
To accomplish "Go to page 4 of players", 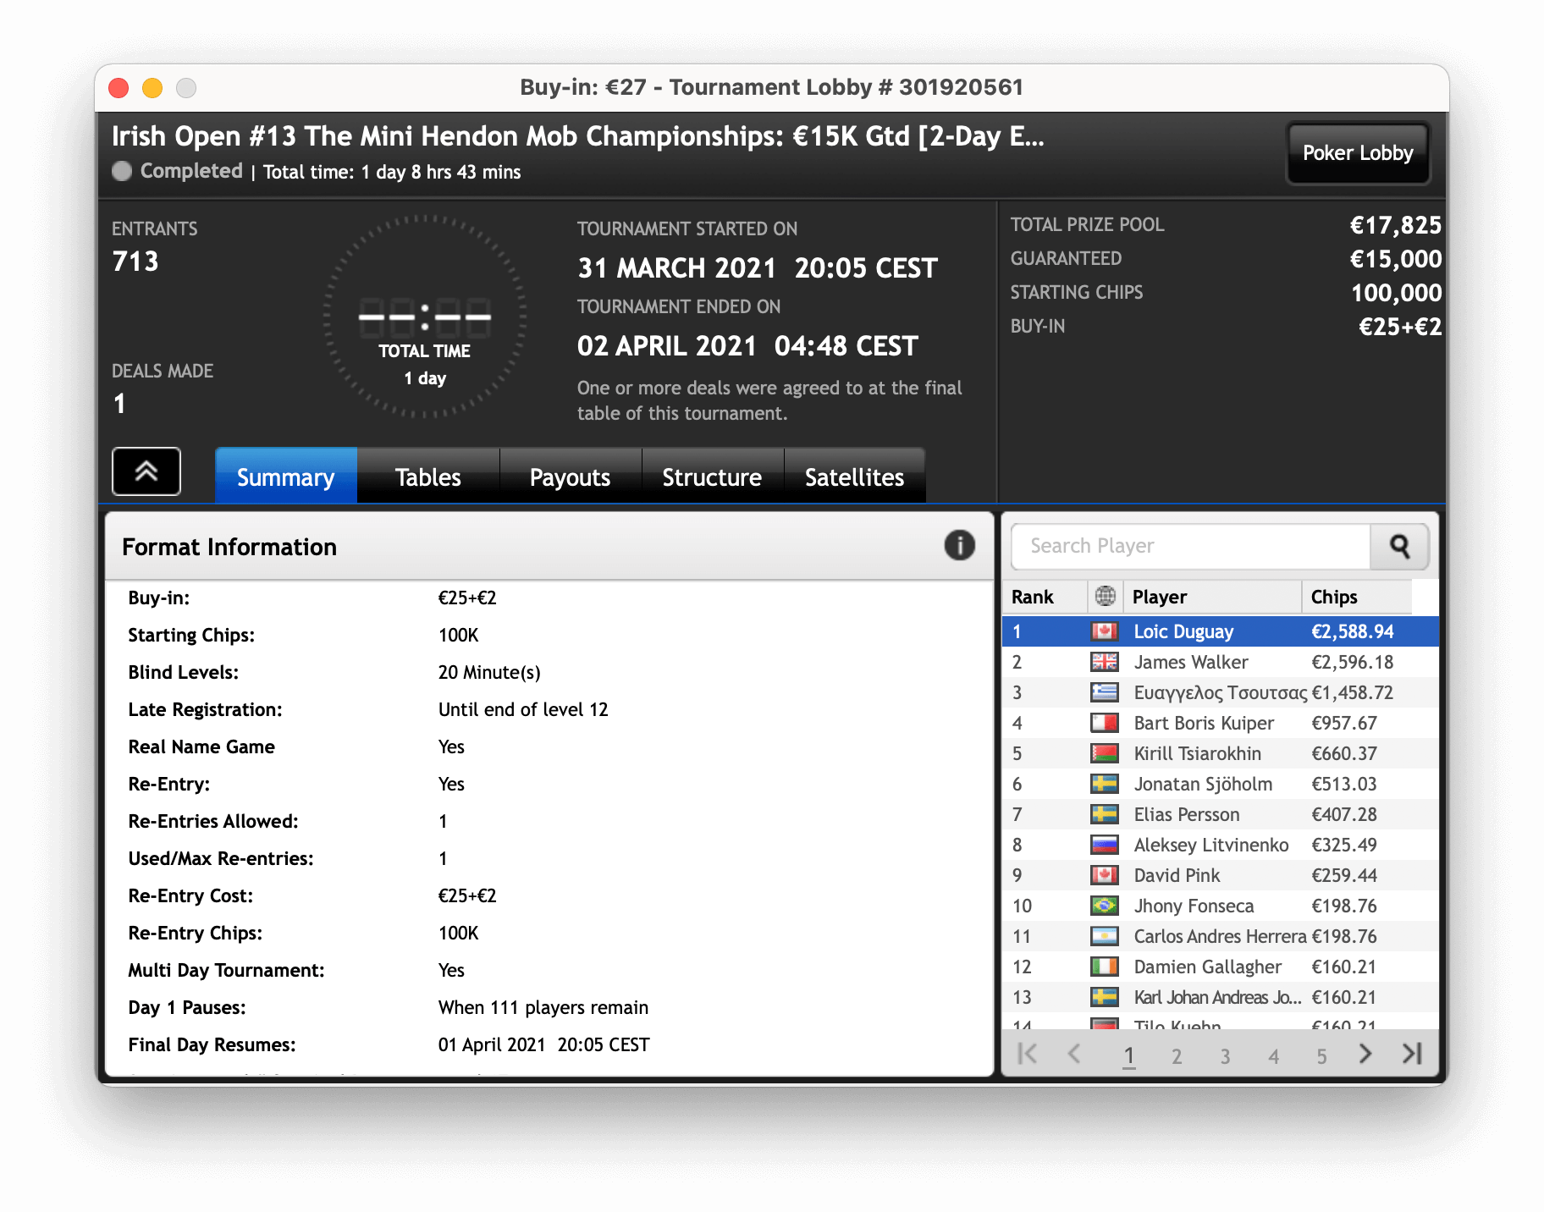I will [x=1273, y=1055].
